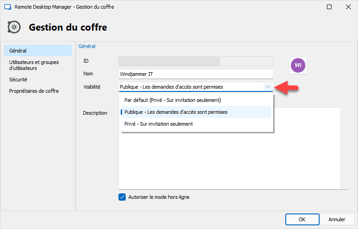Click the Remote Desktop Manager title bar icon
Image resolution: width=358 pixels, height=229 pixels.
click(x=7, y=7)
